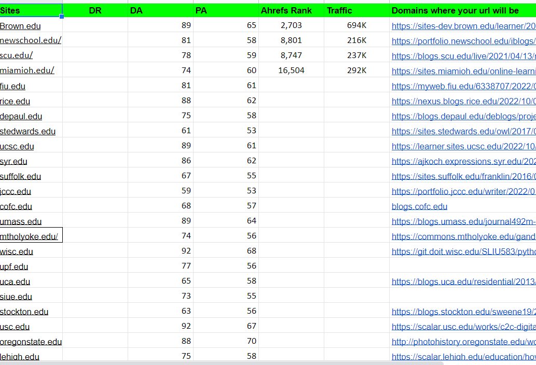Open the scalar.usc.edu URL
The width and height of the screenshot is (536, 365).
463,327
